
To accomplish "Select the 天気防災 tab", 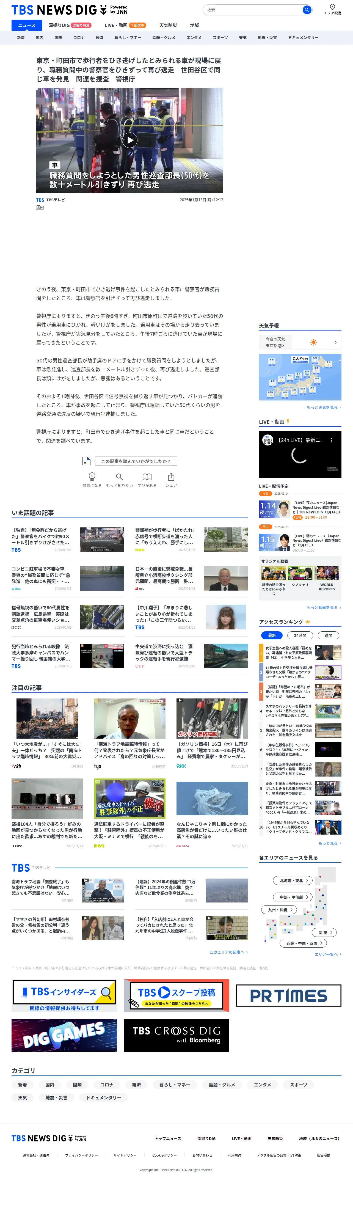I will (168, 25).
